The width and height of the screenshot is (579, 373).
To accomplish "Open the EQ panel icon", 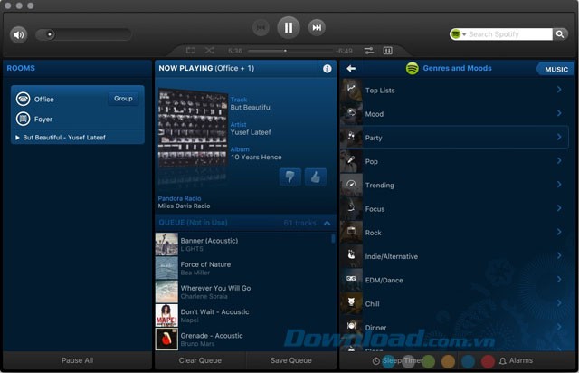I will [387, 51].
